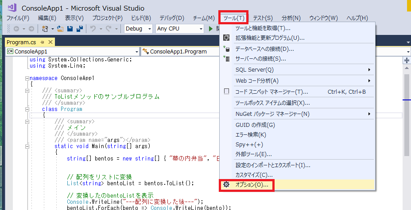Click the database icon beside データベースへの接続
The width and height of the screenshot is (411, 210).
[226, 49]
